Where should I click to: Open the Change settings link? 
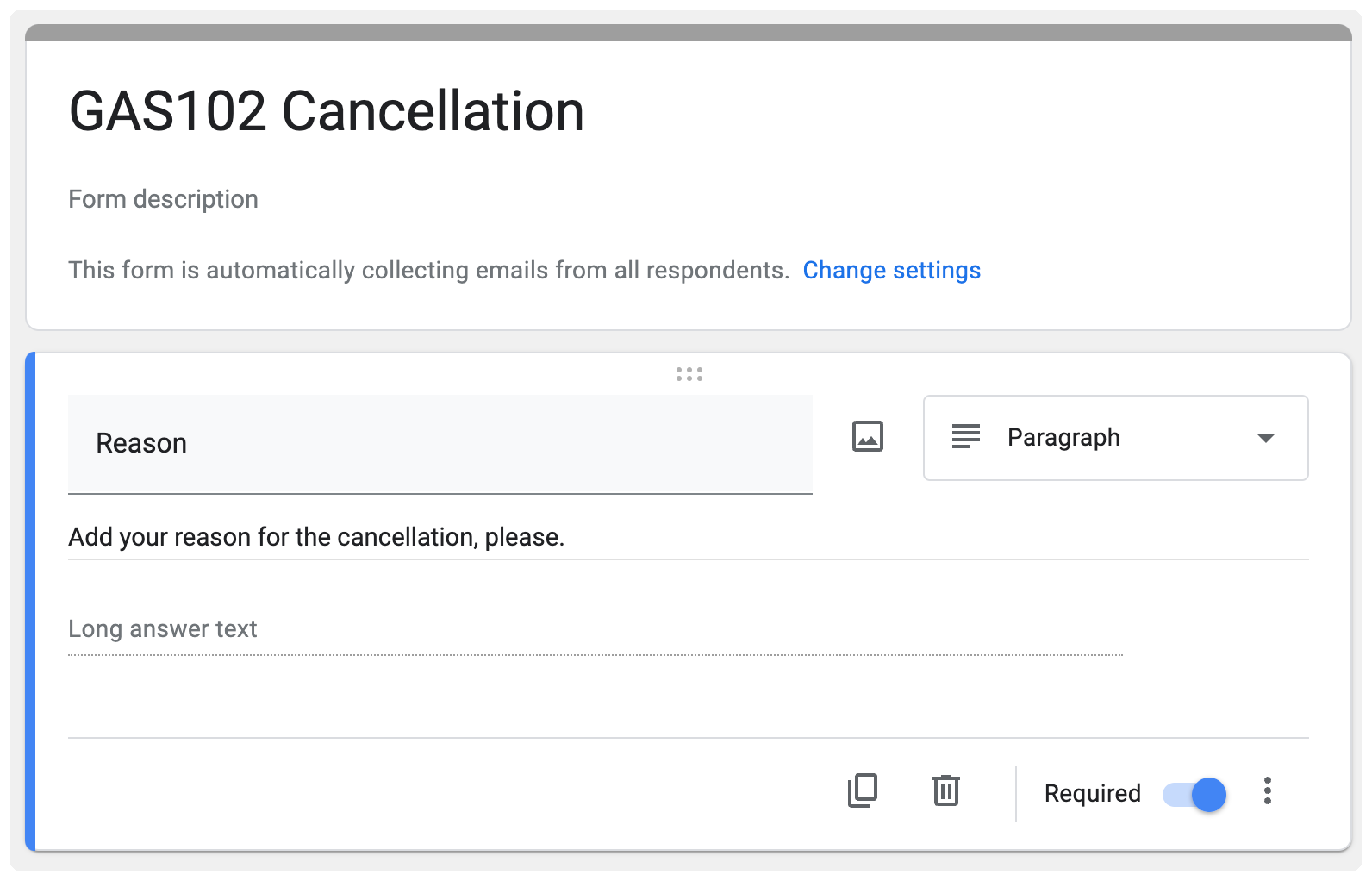click(891, 271)
